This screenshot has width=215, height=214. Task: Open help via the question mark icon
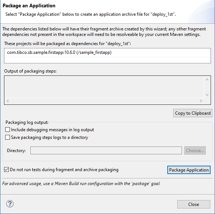click(x=10, y=204)
